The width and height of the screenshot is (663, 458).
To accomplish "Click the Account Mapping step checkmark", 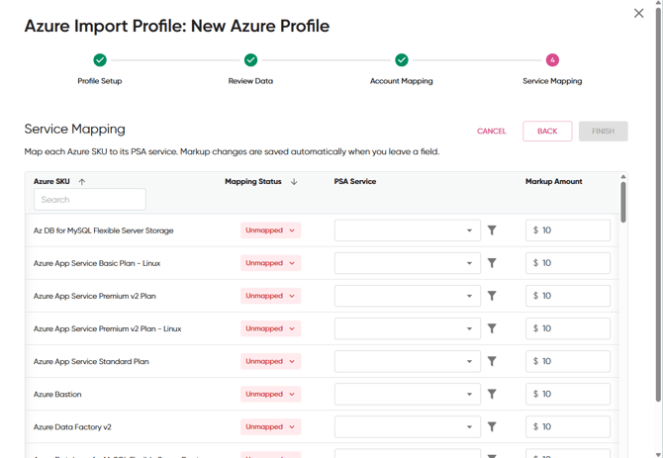I will (x=402, y=60).
